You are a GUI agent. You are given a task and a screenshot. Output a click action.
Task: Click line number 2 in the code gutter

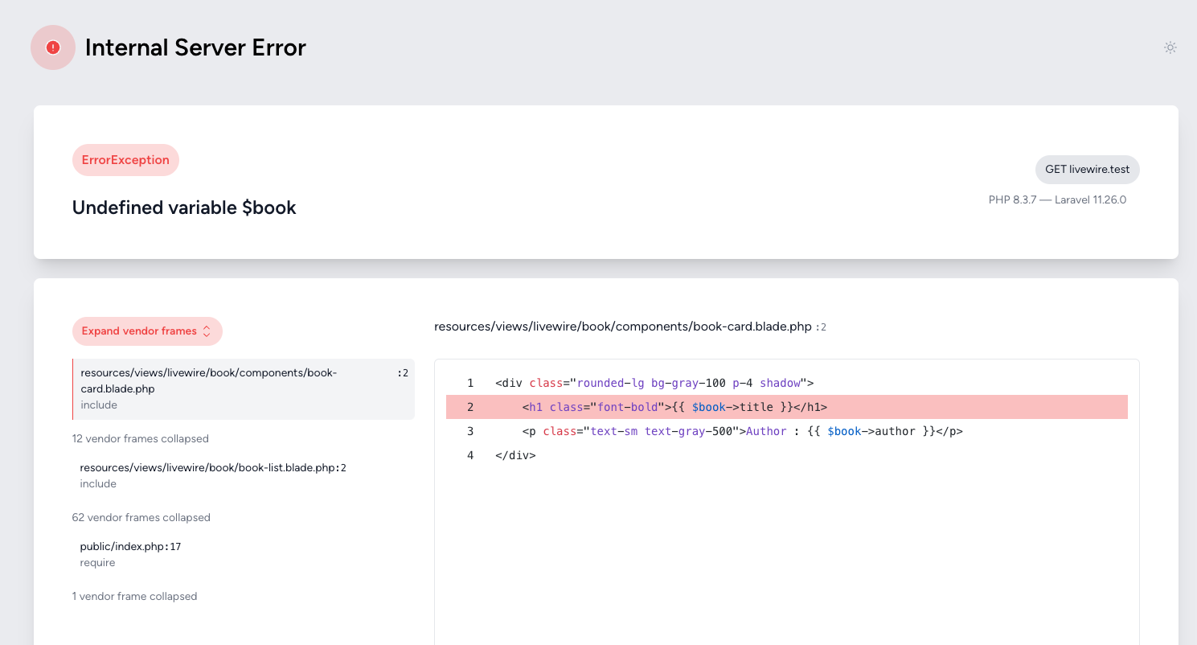pos(470,407)
